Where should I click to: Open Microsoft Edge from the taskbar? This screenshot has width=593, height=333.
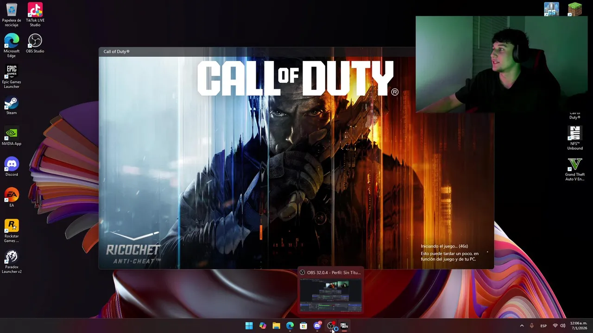click(x=290, y=326)
